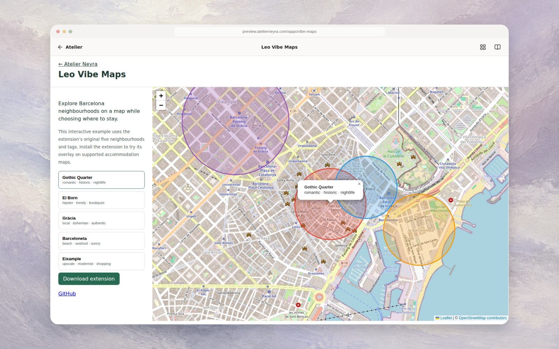Open the book reader icon in header
Viewport: 559px width, 349px height.
click(498, 47)
